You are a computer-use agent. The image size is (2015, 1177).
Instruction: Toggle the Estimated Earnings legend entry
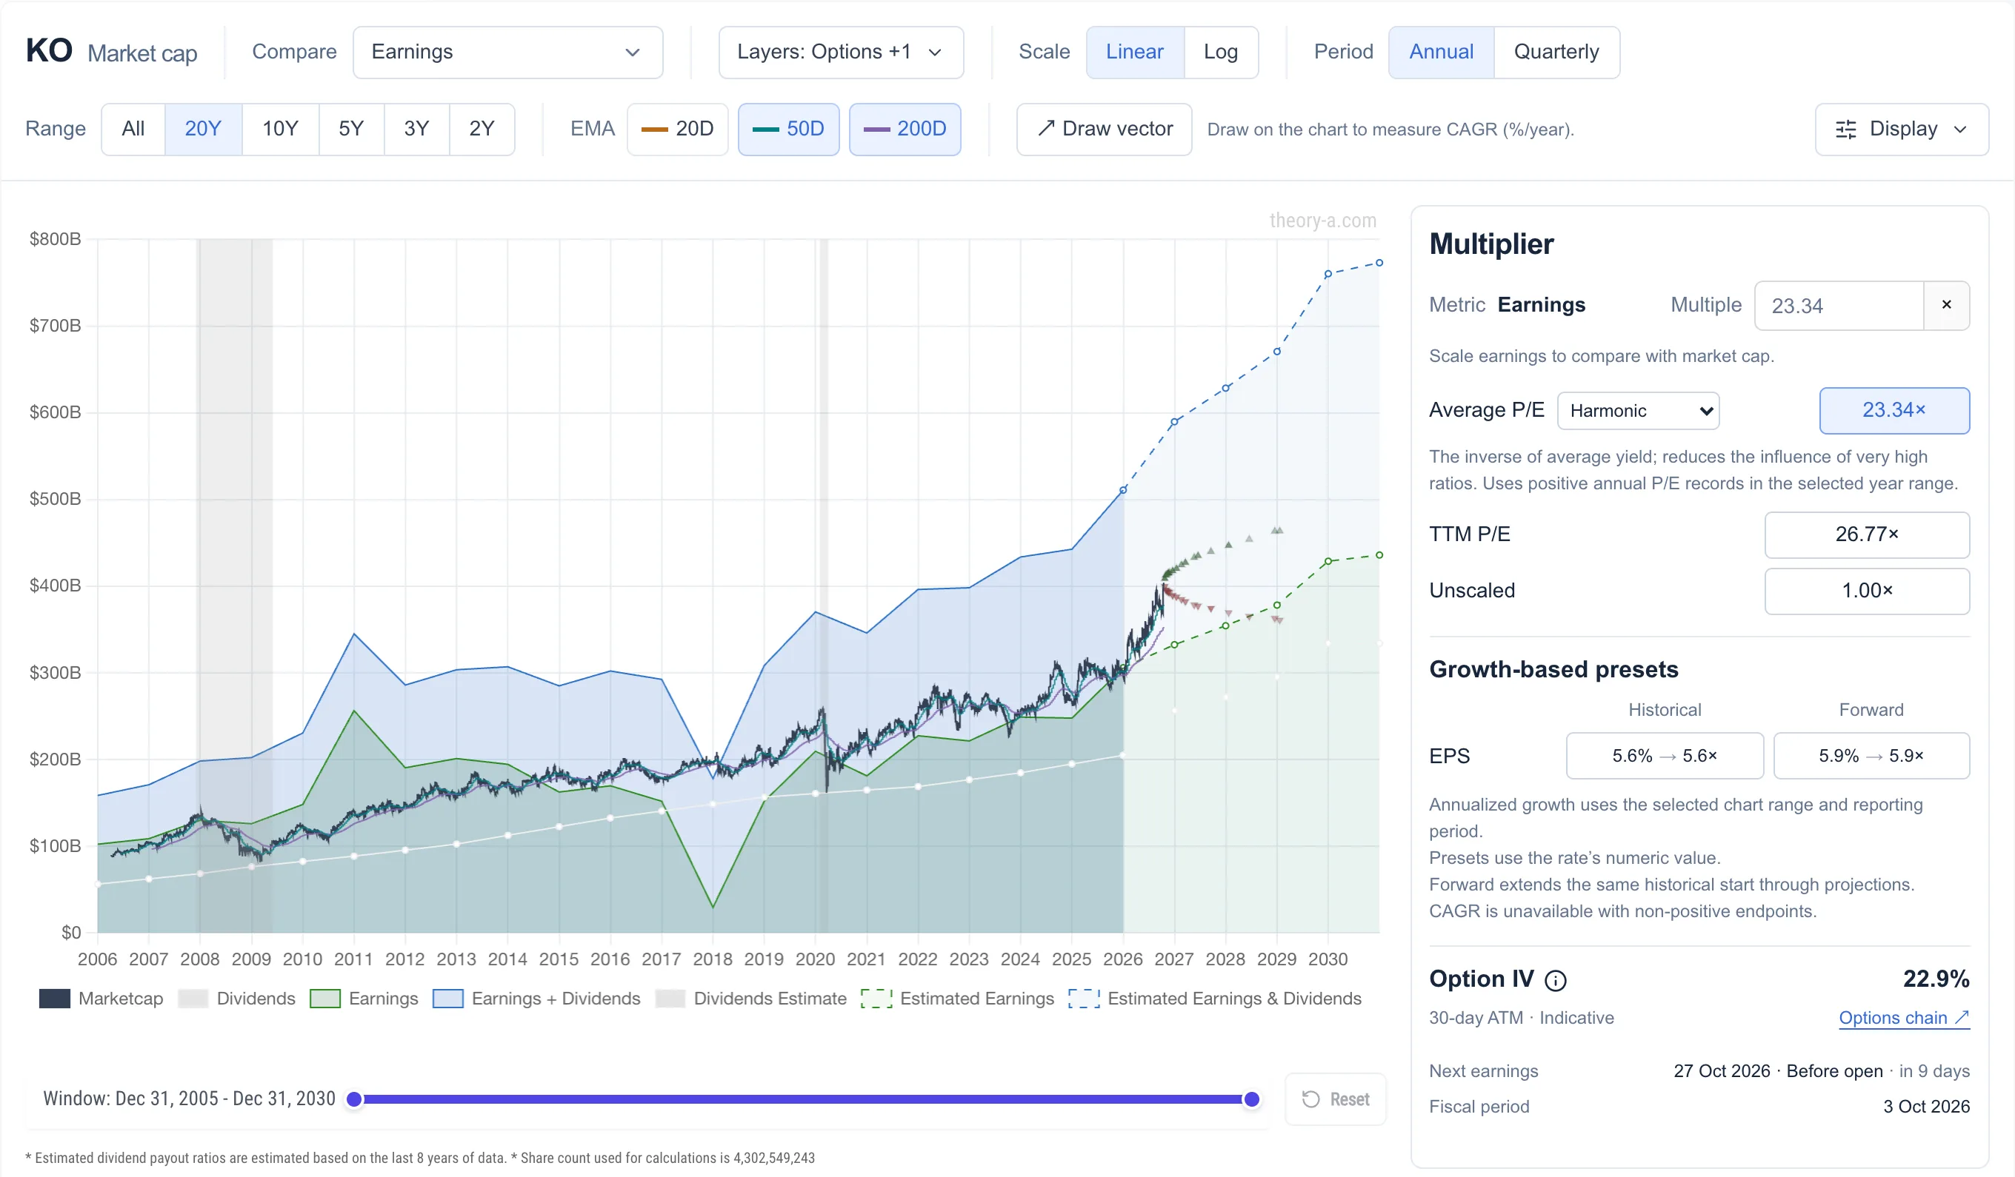[957, 999]
